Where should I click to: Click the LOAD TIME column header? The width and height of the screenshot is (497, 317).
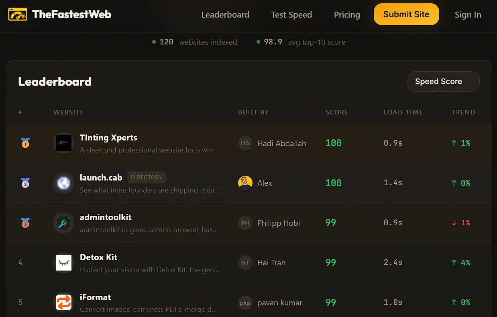click(x=403, y=112)
